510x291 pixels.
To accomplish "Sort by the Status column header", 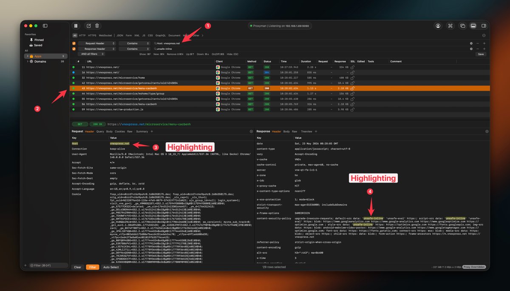I will point(267,61).
